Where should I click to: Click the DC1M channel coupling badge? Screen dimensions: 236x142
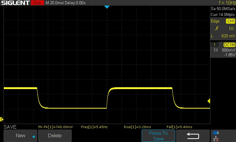230,45
